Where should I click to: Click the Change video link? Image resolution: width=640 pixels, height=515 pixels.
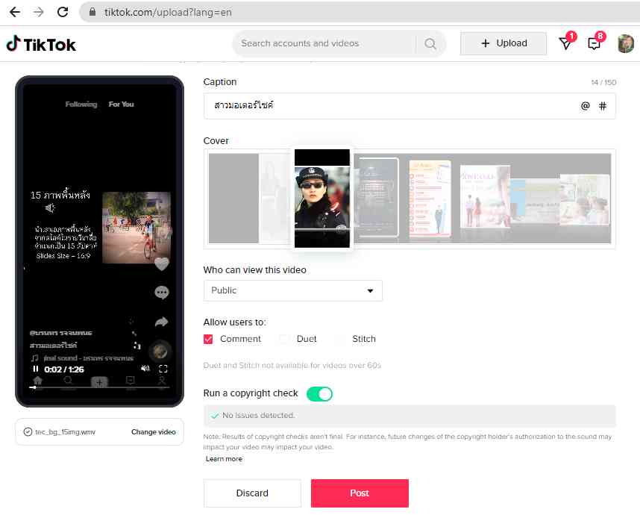coord(153,432)
